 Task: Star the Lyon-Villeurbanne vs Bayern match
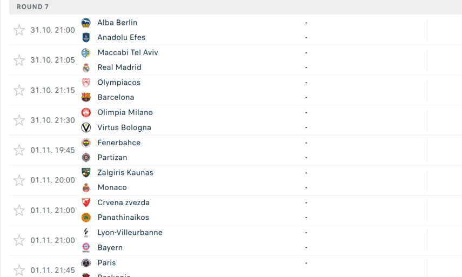19,240
